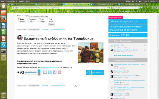
Task: Open Skype from the Ubuntu launcher
Action: click(x=4, y=45)
